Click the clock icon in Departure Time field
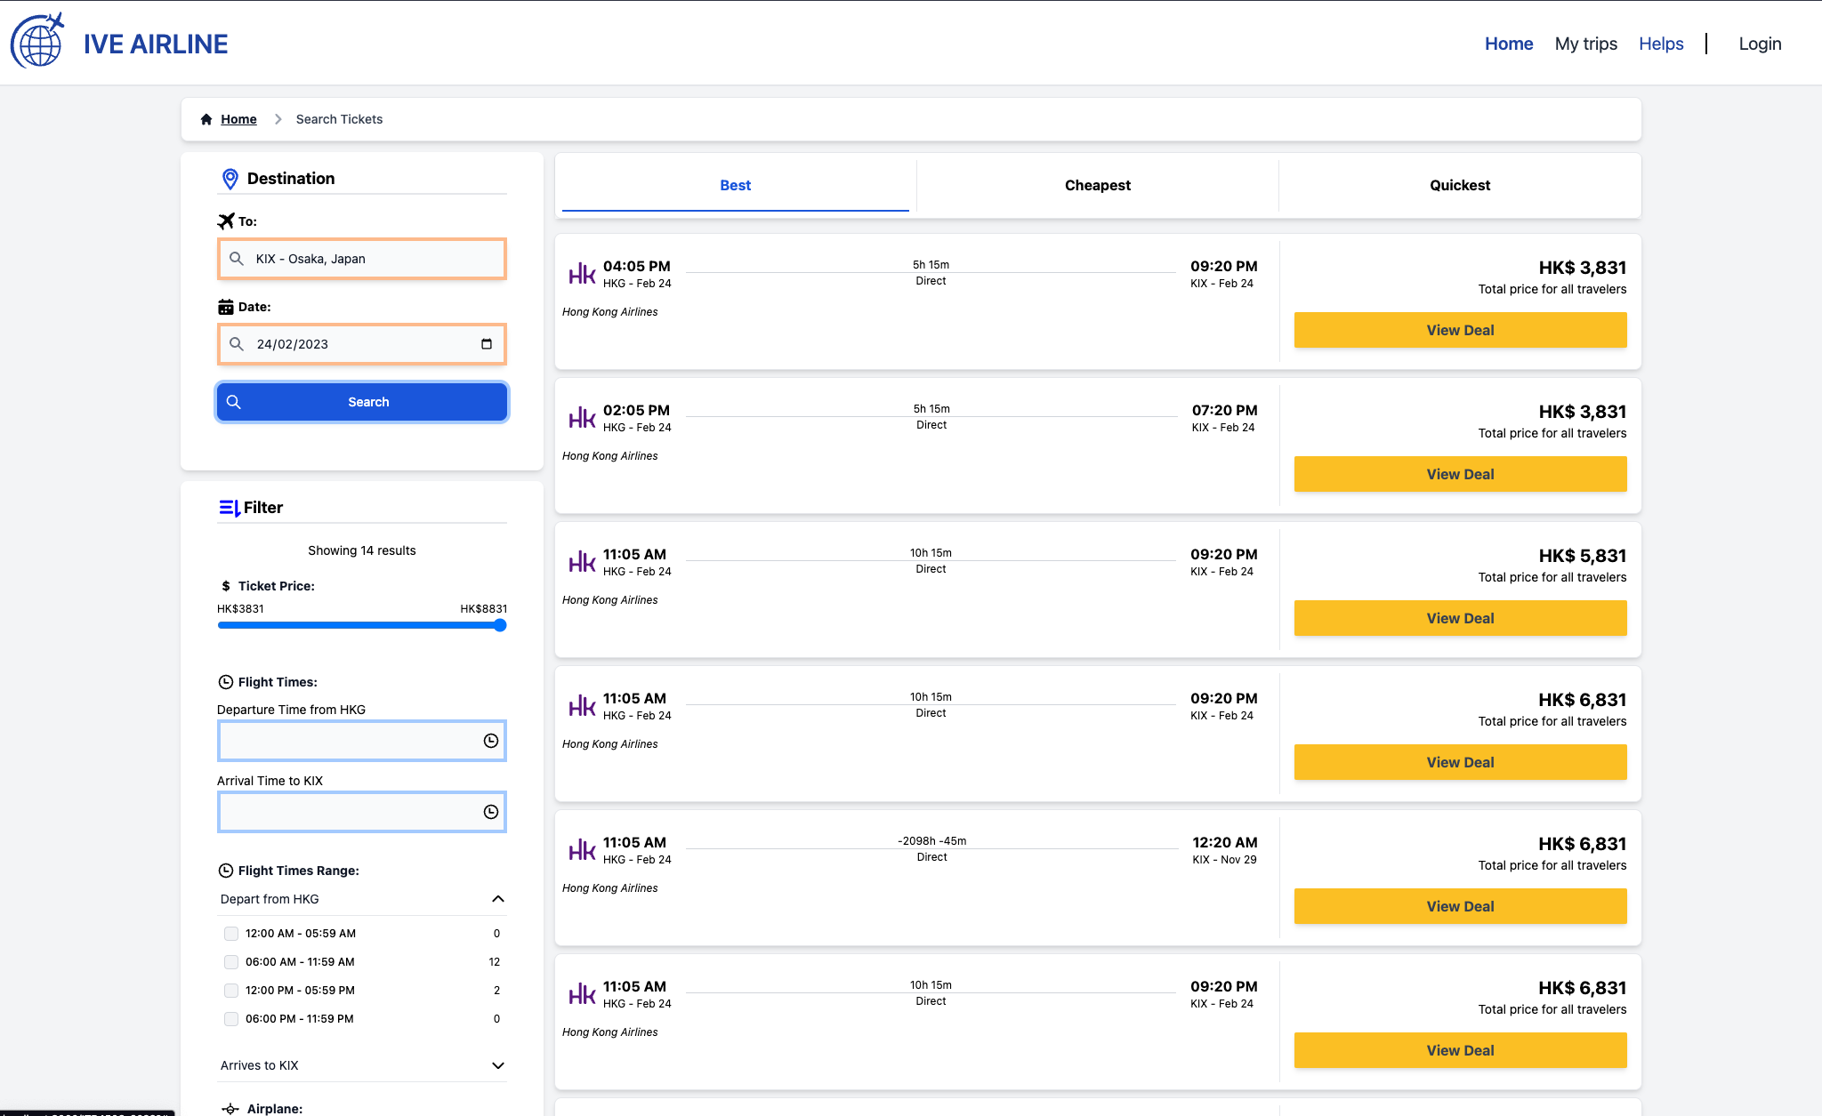Screen dimensions: 1822x1116 [x=491, y=741]
